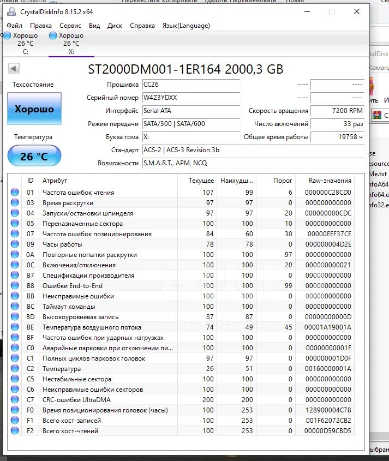This screenshot has width=389, height=461.
Task: Click status circle for Повторные попытки раскрутки row
Action: [x=15, y=254]
